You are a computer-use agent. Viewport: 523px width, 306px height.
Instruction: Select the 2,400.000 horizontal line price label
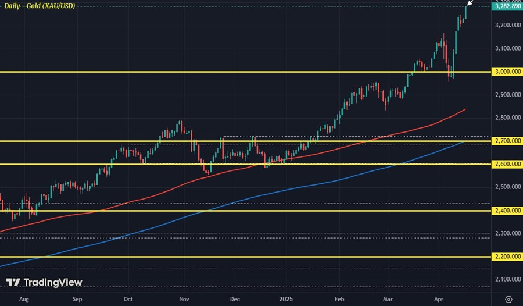[507, 211]
